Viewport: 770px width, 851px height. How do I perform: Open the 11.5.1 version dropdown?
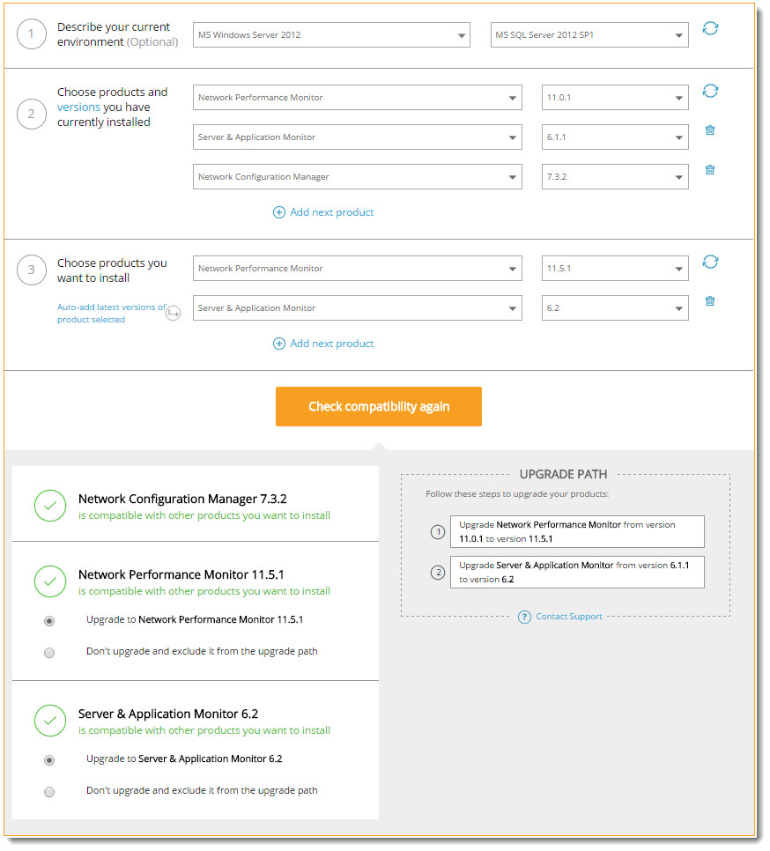point(615,269)
